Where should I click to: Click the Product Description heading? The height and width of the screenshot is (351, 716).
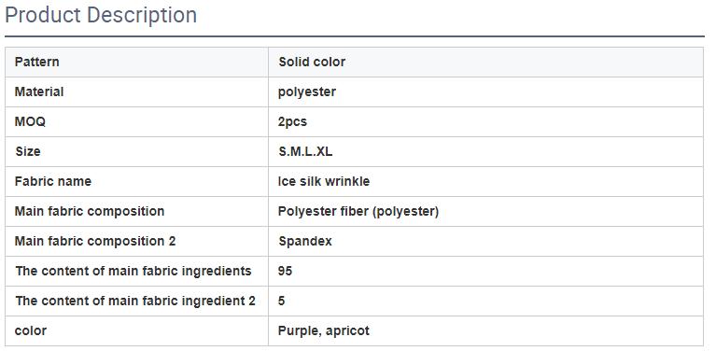pyautogui.click(x=101, y=16)
